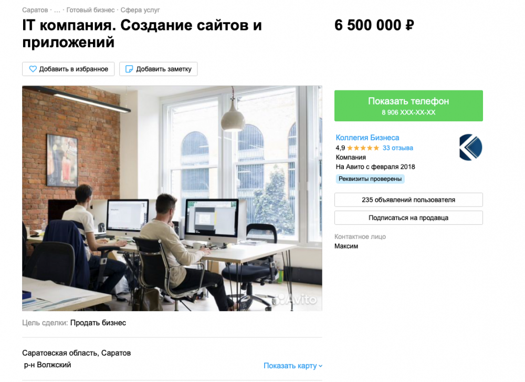Open the office listing photo

pos(172,199)
